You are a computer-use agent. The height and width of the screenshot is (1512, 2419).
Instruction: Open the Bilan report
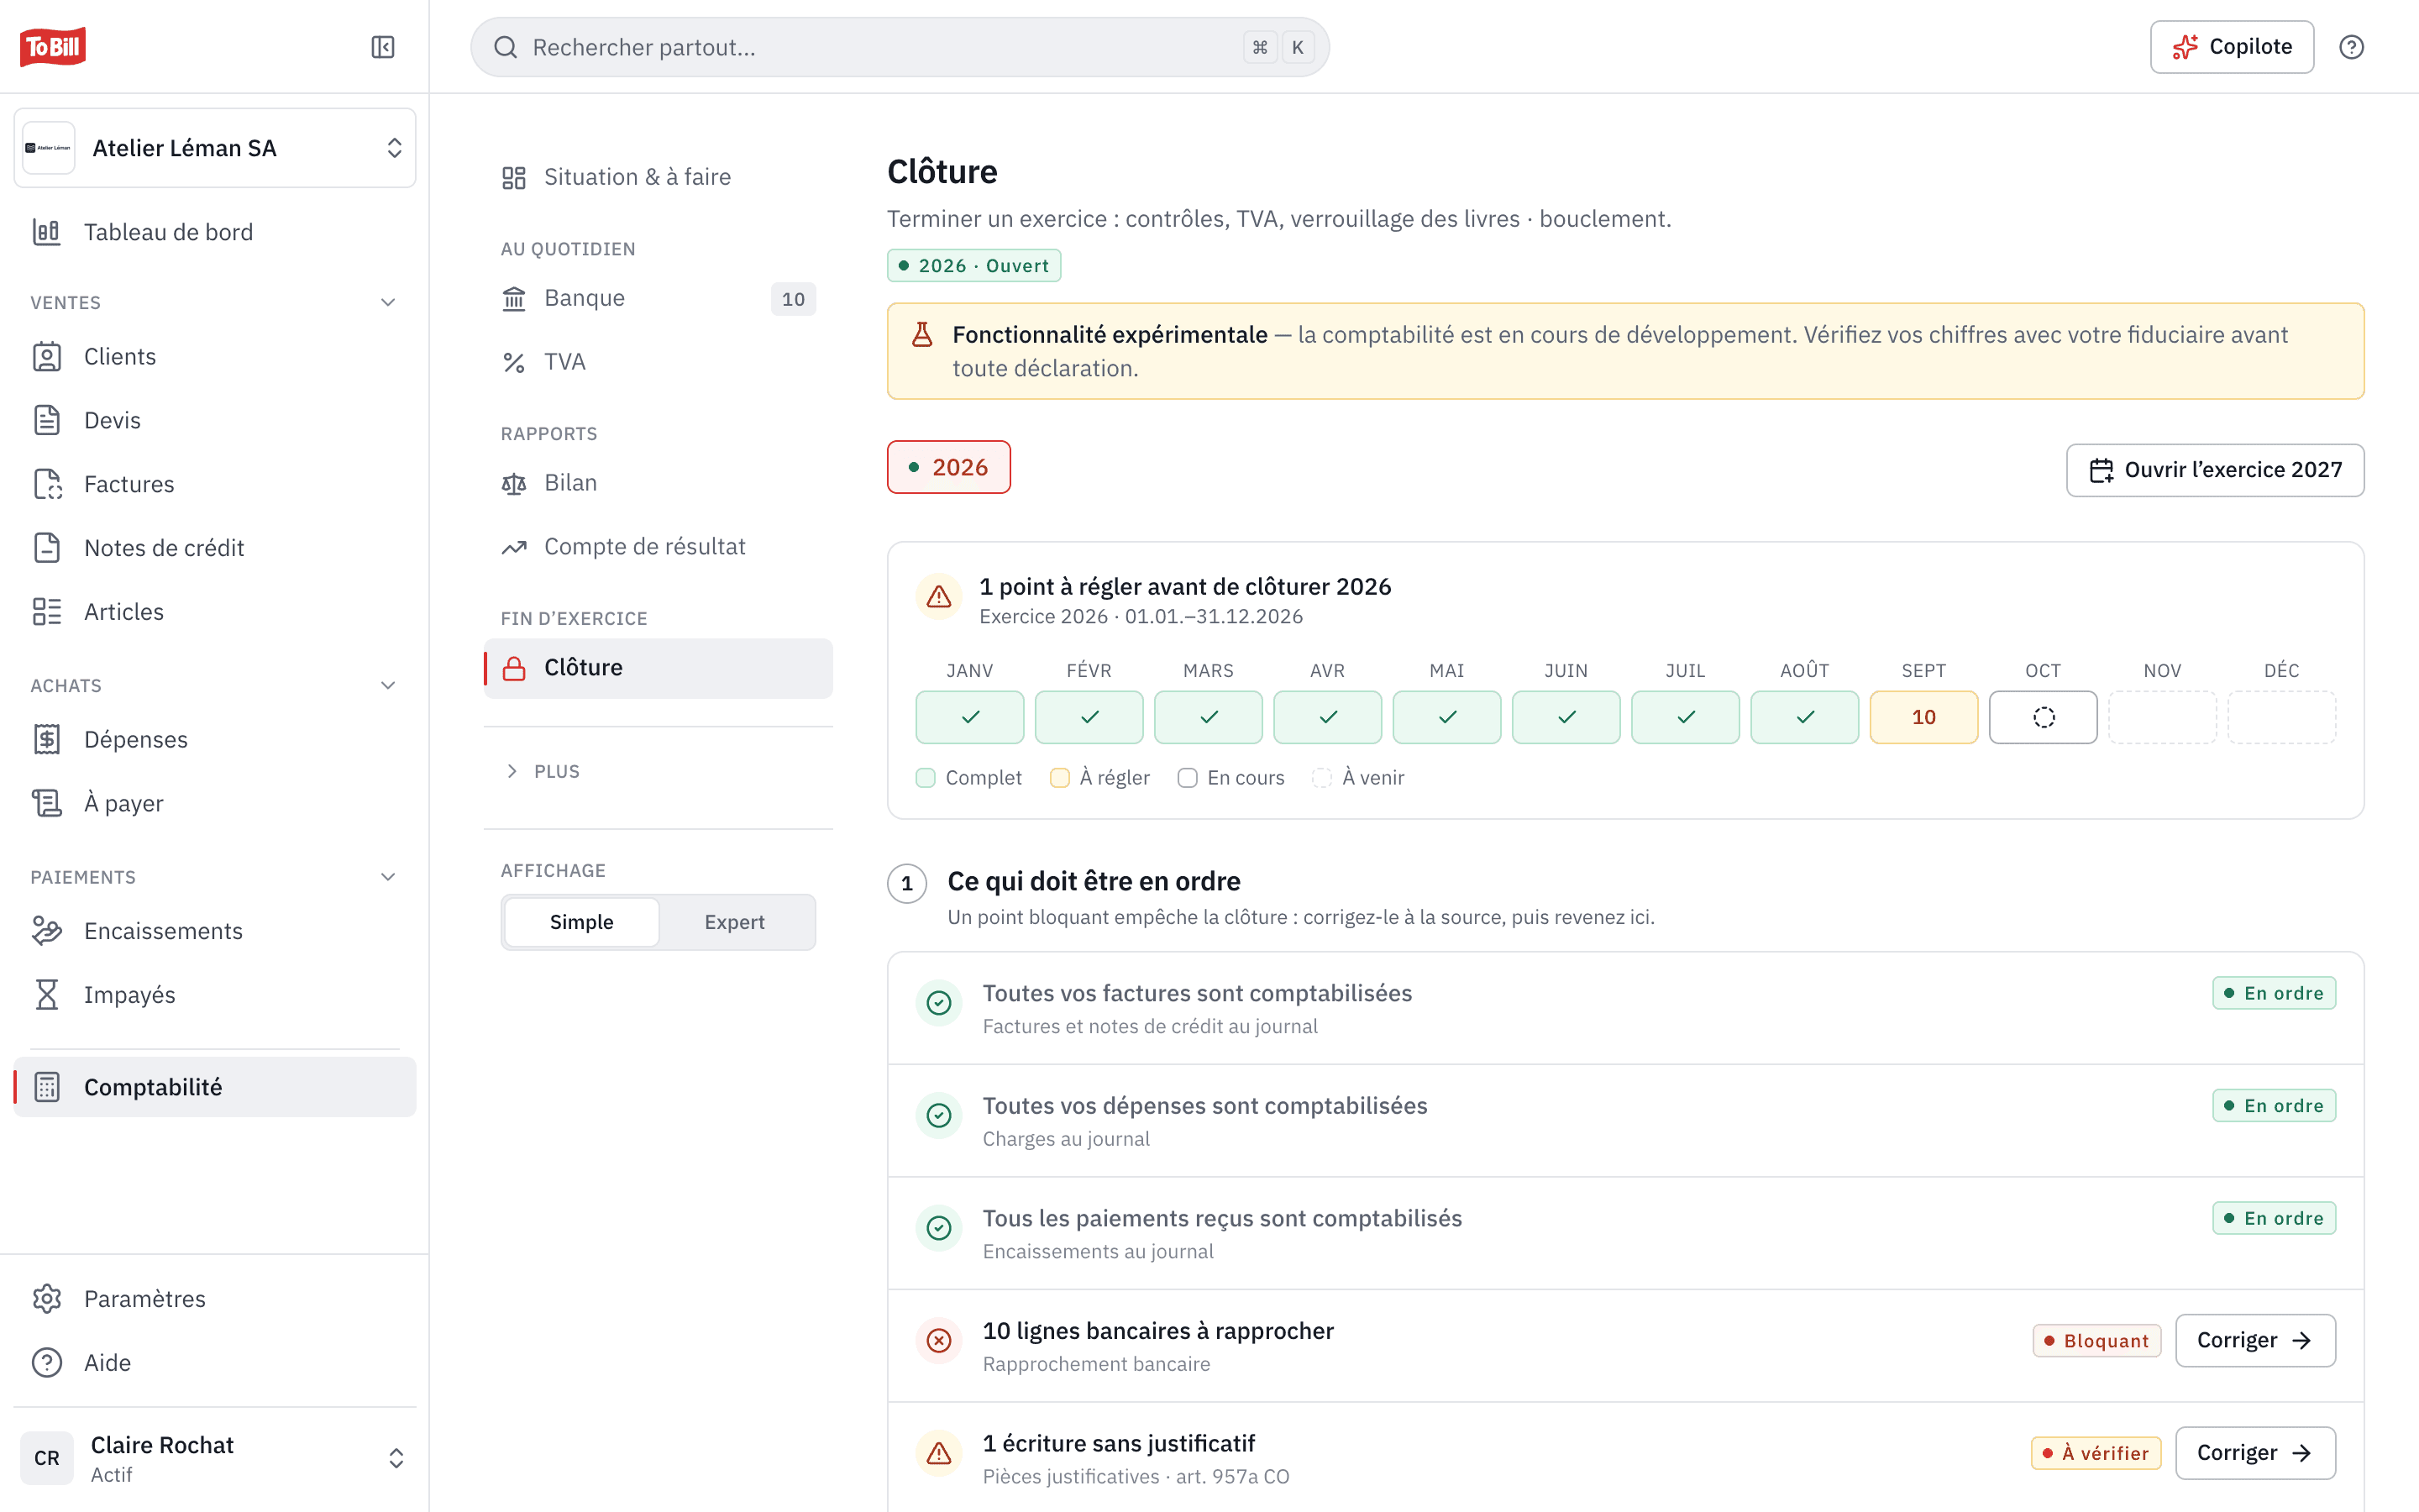658,483
